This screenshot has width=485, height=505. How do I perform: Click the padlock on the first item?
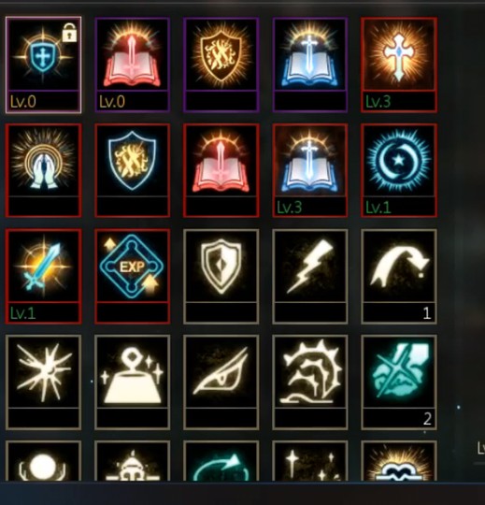point(69,32)
